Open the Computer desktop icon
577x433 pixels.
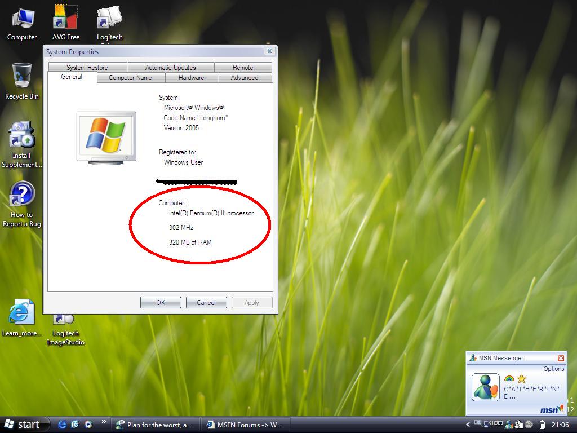[x=22, y=23]
